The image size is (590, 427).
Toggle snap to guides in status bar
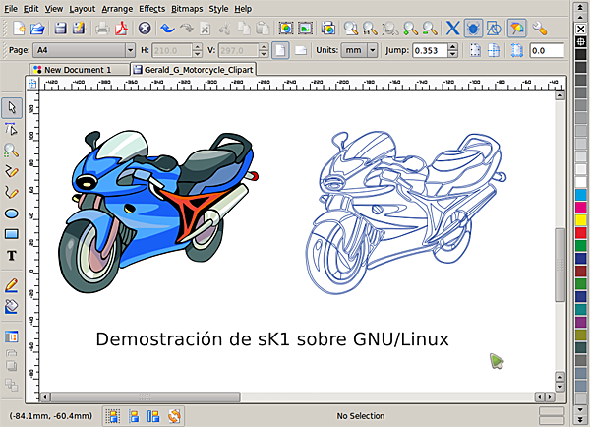click(133, 416)
